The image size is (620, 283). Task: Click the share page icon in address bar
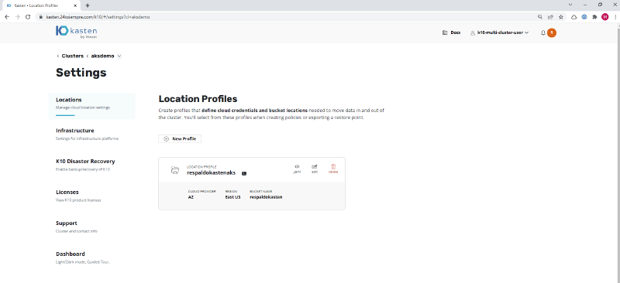[550, 17]
